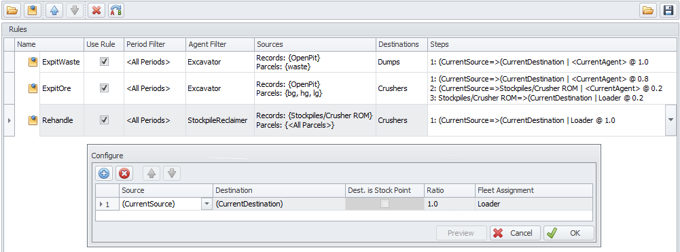Add a step with blue plus icon
Image resolution: width=680 pixels, height=252 pixels.
tap(104, 173)
